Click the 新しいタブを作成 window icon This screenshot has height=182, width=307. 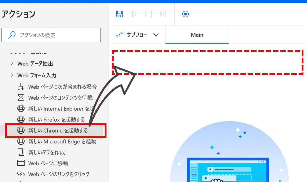[x=21, y=152]
